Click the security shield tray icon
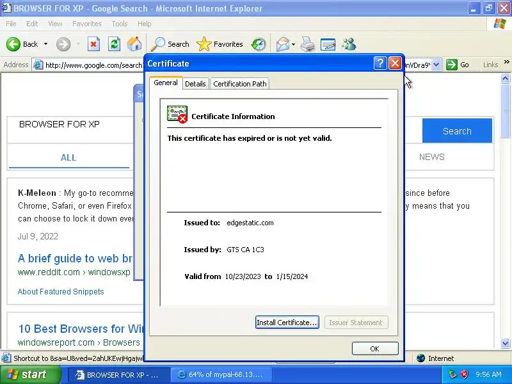The width and height of the screenshot is (512, 384). point(464,374)
